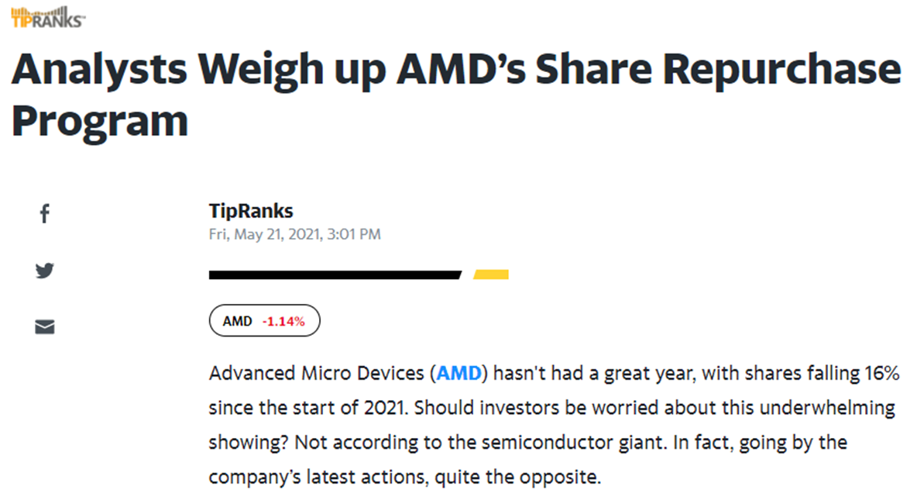The width and height of the screenshot is (917, 500).
Task: Click the headline 'Analysts Weigh up AMD's Share Repurchase'
Action: (456, 71)
